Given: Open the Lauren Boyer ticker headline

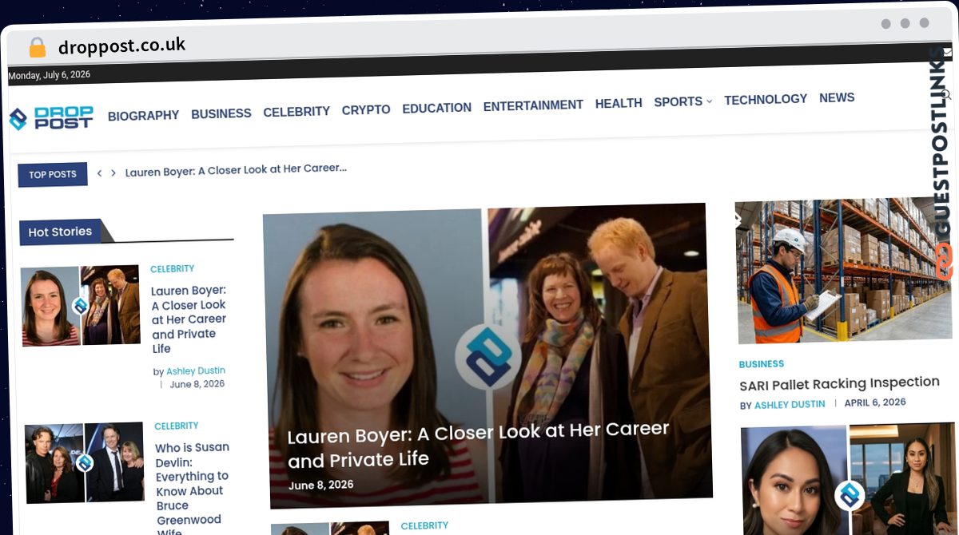Looking at the screenshot, I should tap(236, 169).
